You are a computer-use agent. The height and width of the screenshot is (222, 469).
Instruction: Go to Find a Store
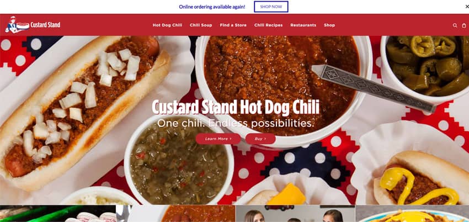[x=233, y=25]
